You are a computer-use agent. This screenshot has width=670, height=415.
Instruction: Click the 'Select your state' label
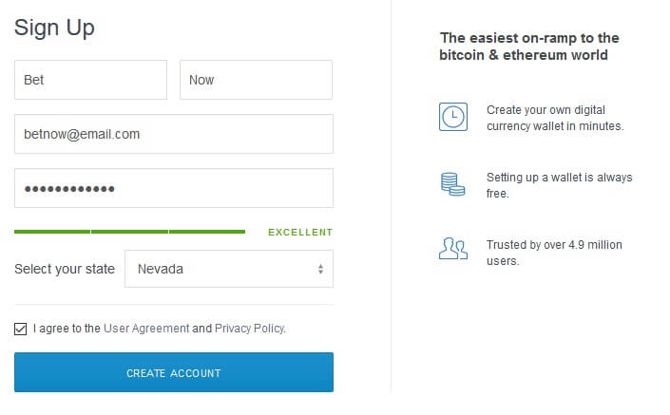(65, 269)
